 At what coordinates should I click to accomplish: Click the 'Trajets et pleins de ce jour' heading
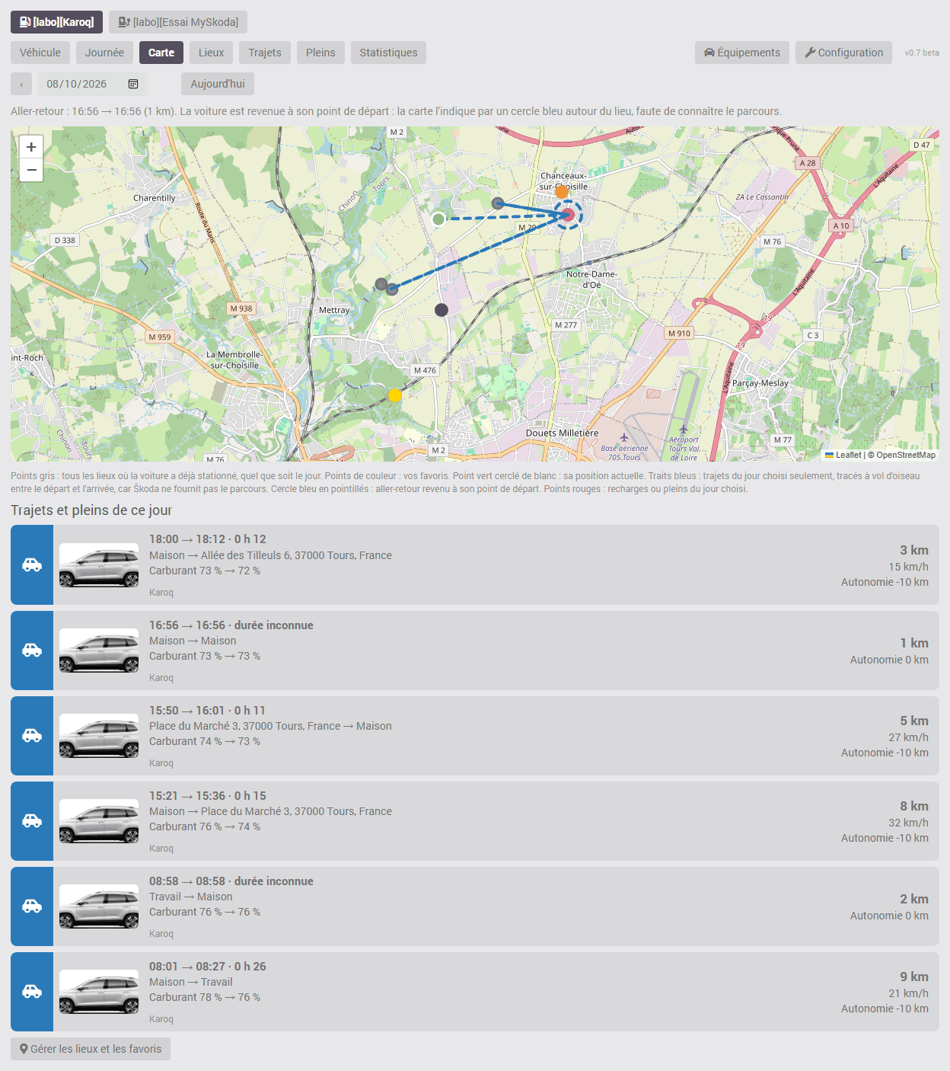click(x=91, y=510)
